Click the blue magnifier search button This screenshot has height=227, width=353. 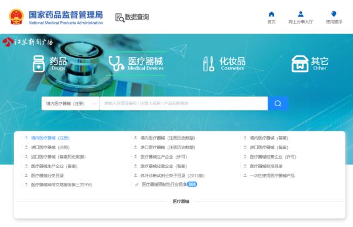tap(278, 103)
